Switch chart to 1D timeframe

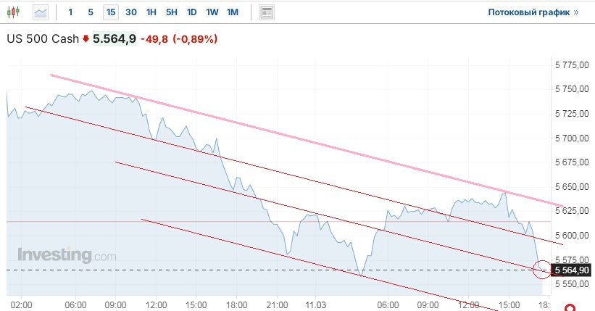[x=191, y=12]
